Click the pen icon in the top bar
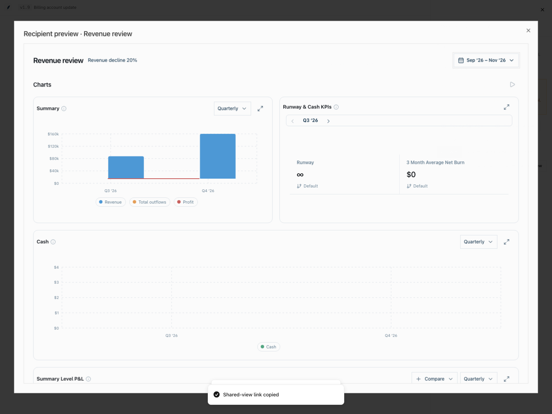552x414 pixels. (8, 7)
